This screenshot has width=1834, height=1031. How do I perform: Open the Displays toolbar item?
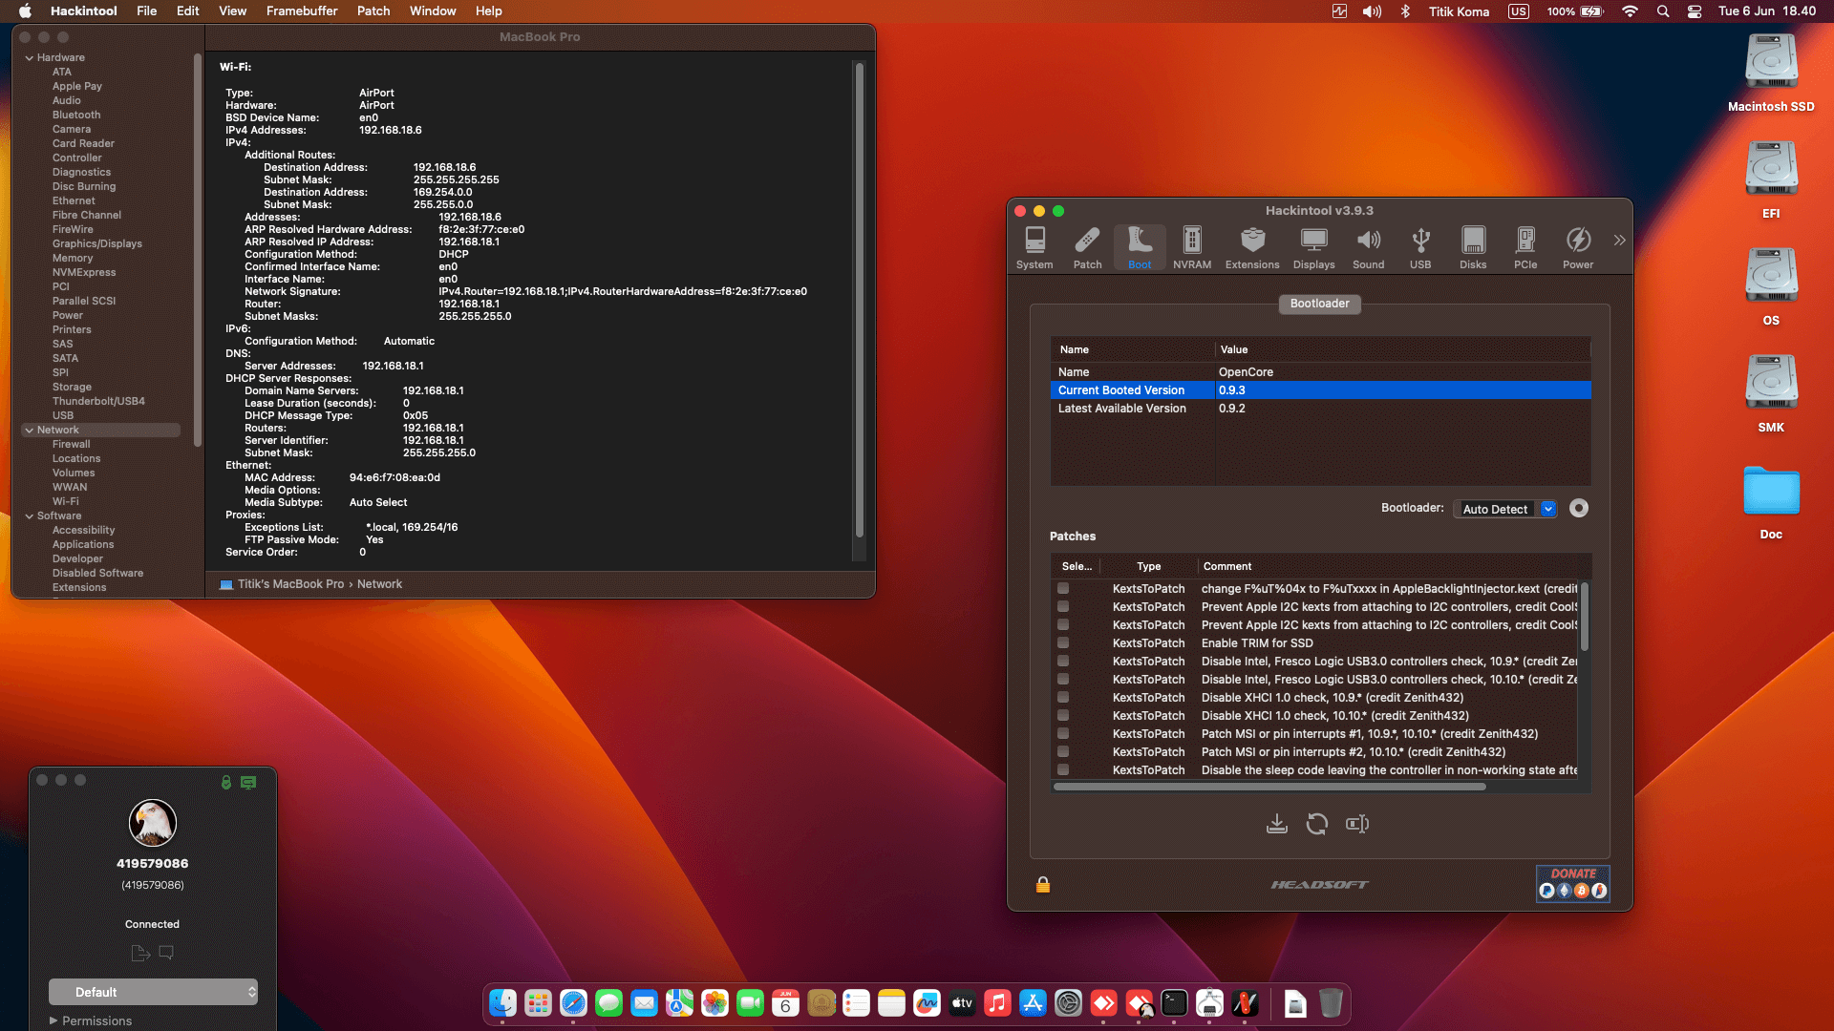click(1314, 247)
